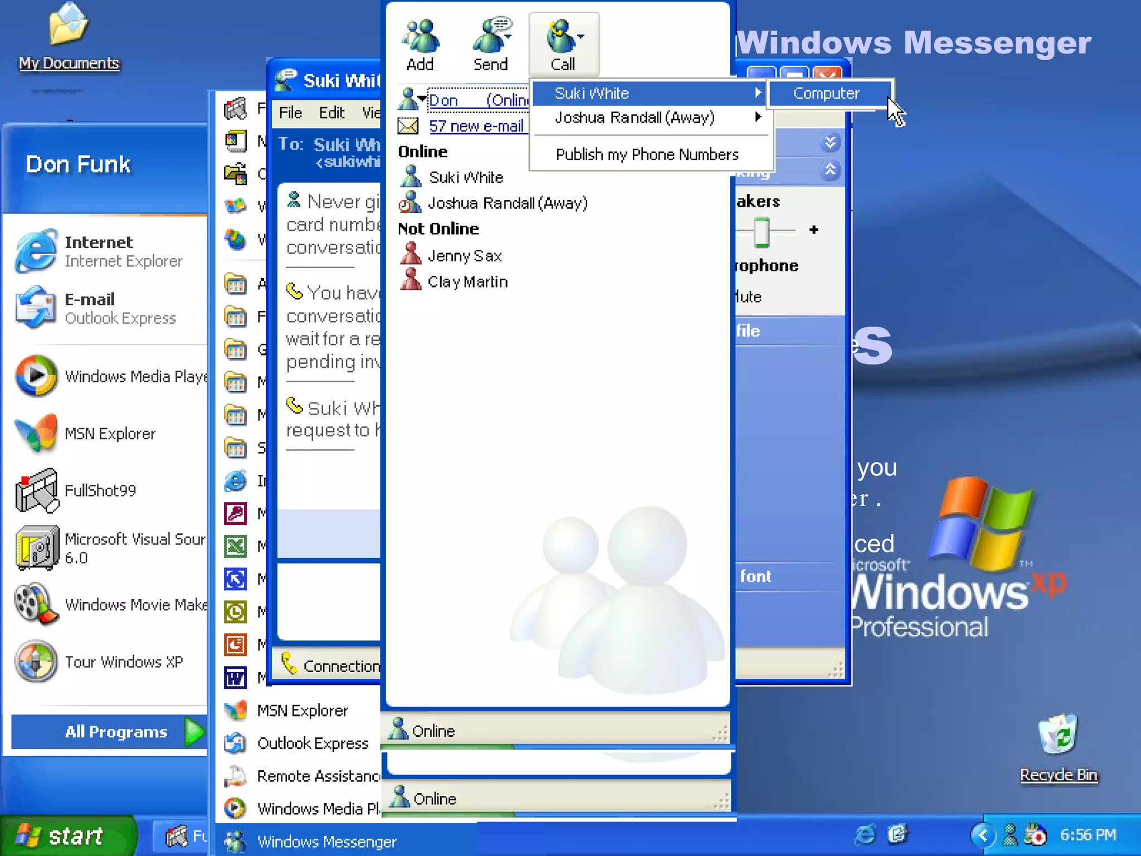The image size is (1141, 856).
Task: Click the Online status bar of Messenger
Action: pos(556,730)
